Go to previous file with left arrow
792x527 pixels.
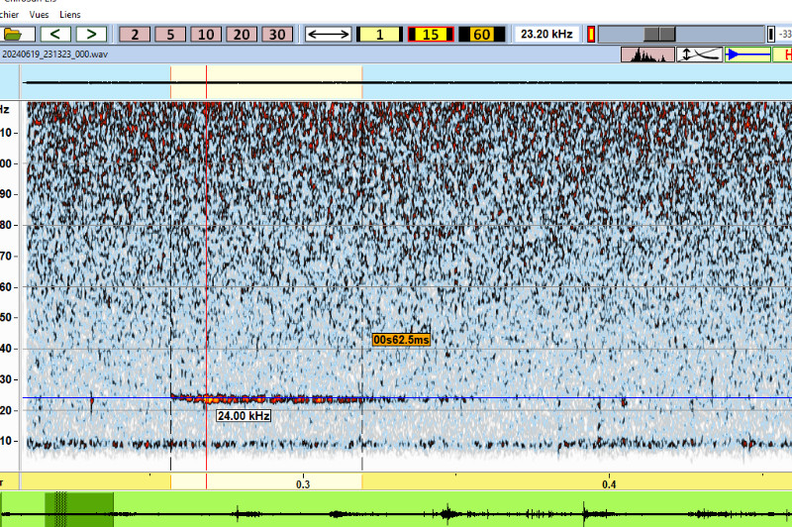coord(55,34)
